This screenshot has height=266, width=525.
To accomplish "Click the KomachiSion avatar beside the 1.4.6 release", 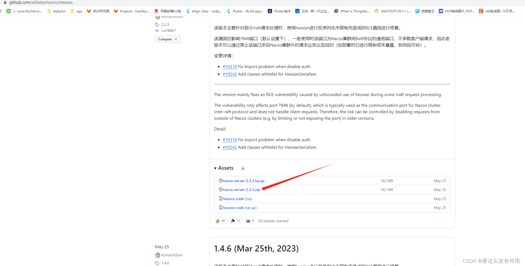I will [158, 255].
